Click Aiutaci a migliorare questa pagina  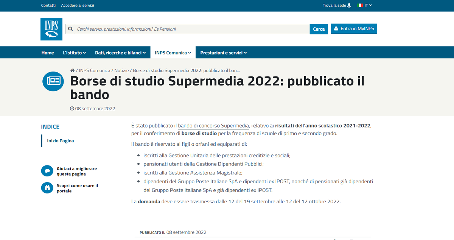(x=77, y=171)
